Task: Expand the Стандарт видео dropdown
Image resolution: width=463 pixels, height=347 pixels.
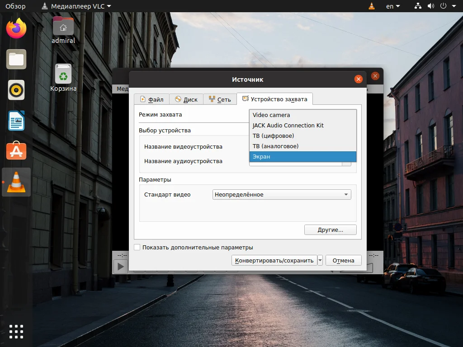Action: click(282, 194)
